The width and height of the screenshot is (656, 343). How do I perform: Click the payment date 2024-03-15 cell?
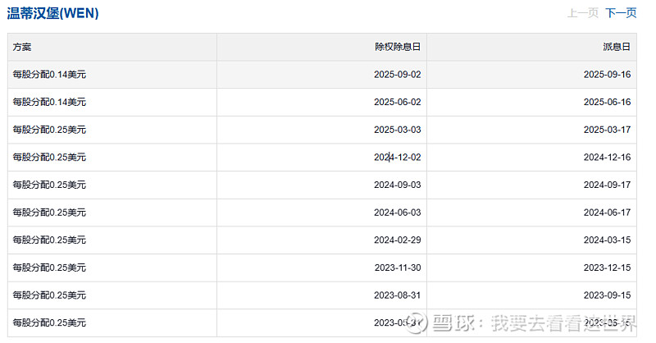click(607, 240)
